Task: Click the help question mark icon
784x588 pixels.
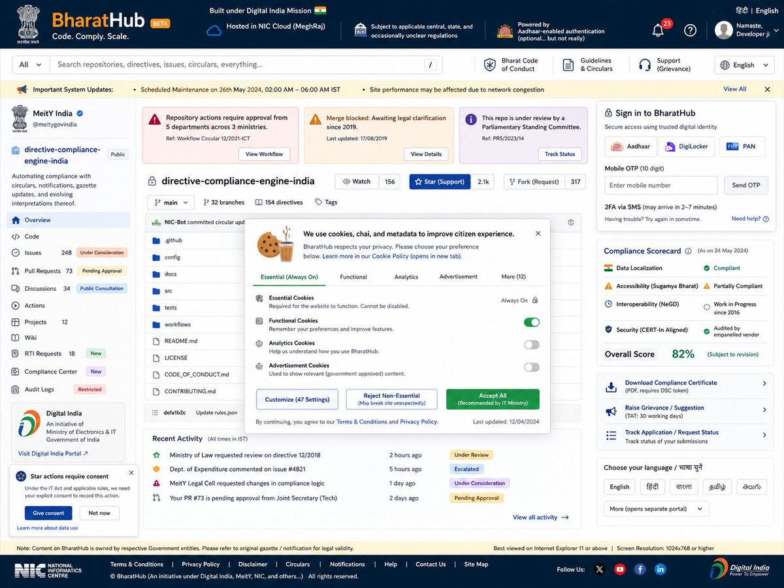Action: pos(690,30)
